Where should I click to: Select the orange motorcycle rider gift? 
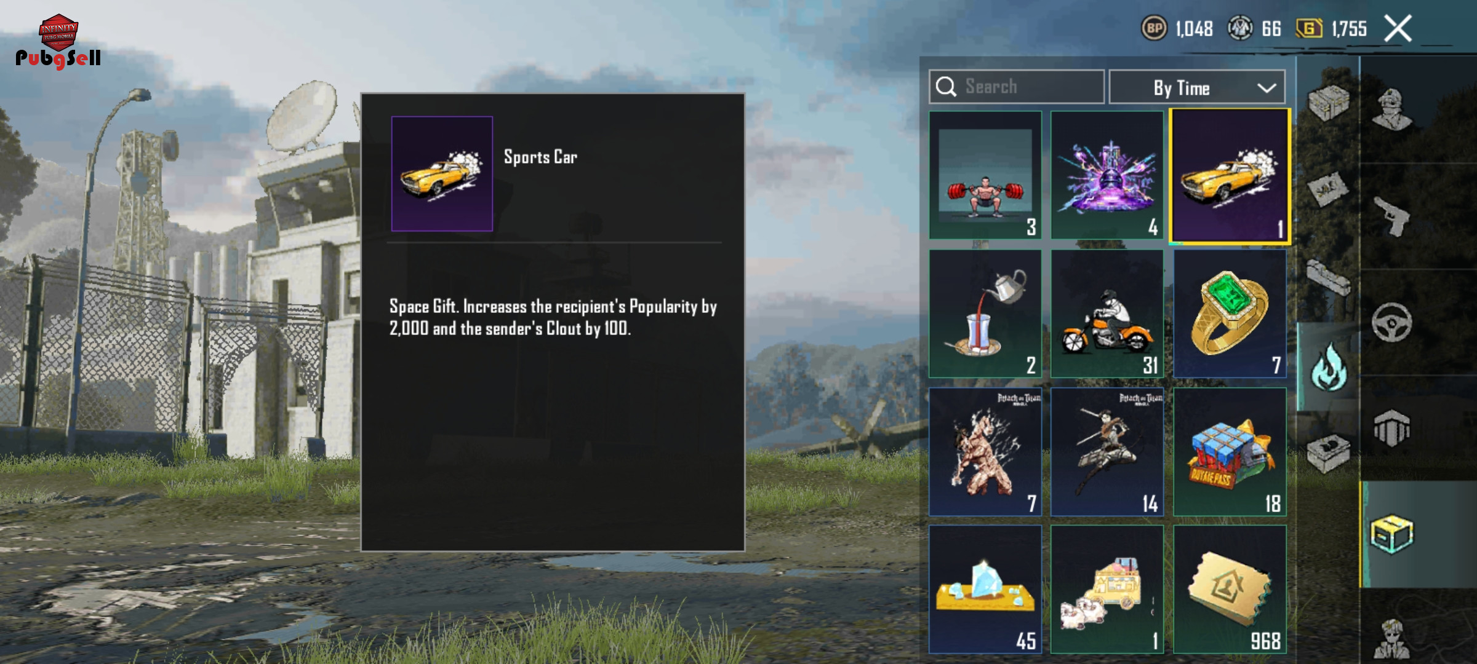[1107, 314]
